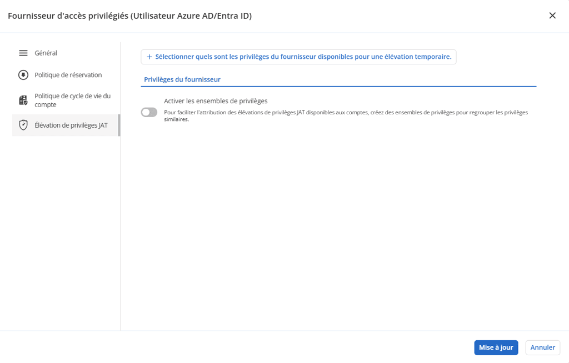Save changes with Mise à jour
Screen dimensions: 569x363
pyautogui.click(x=496, y=347)
